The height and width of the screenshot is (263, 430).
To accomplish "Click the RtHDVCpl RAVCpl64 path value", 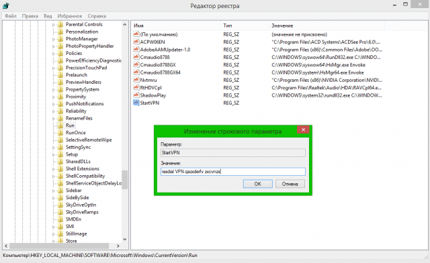I will 327,87.
